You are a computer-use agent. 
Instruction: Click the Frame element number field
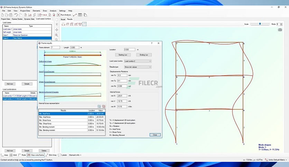tap(55, 48)
